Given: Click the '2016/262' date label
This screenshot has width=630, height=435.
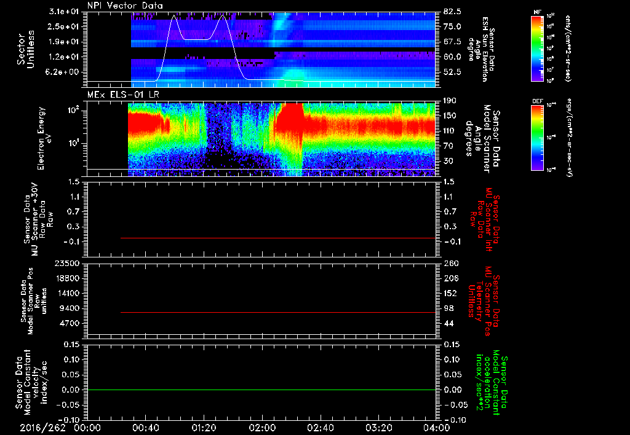Looking at the screenshot, I should click(x=42, y=428).
